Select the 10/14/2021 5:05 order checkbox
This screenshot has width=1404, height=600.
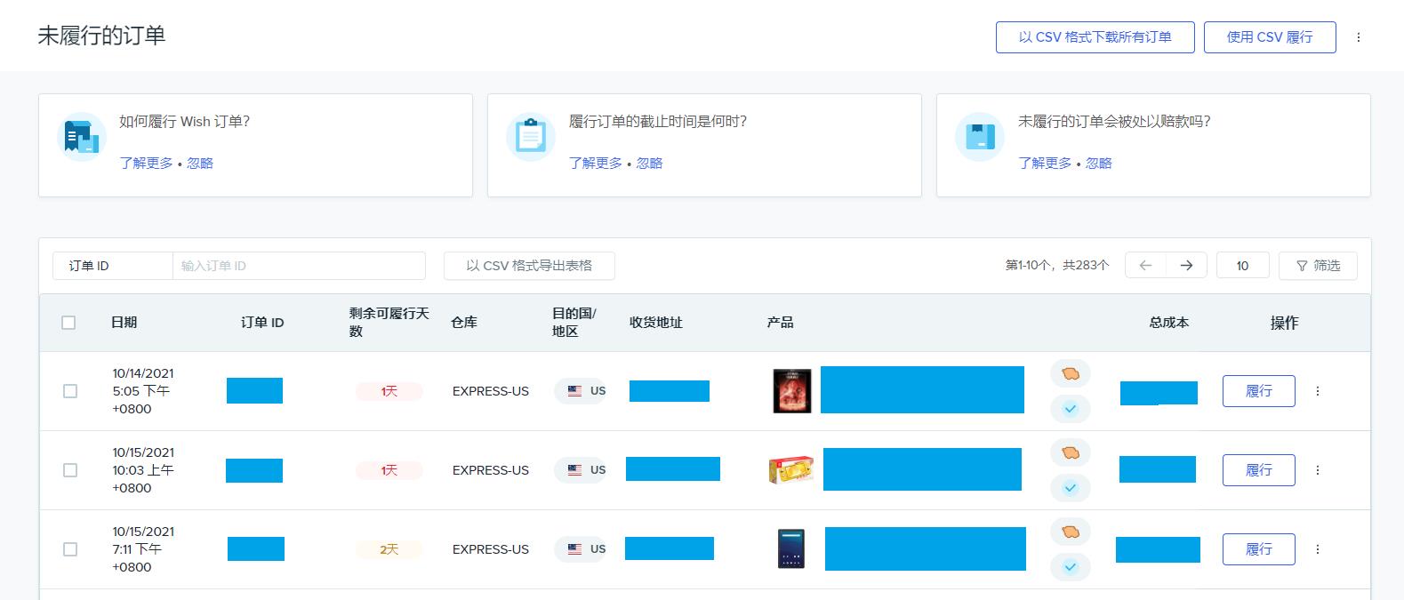70,391
